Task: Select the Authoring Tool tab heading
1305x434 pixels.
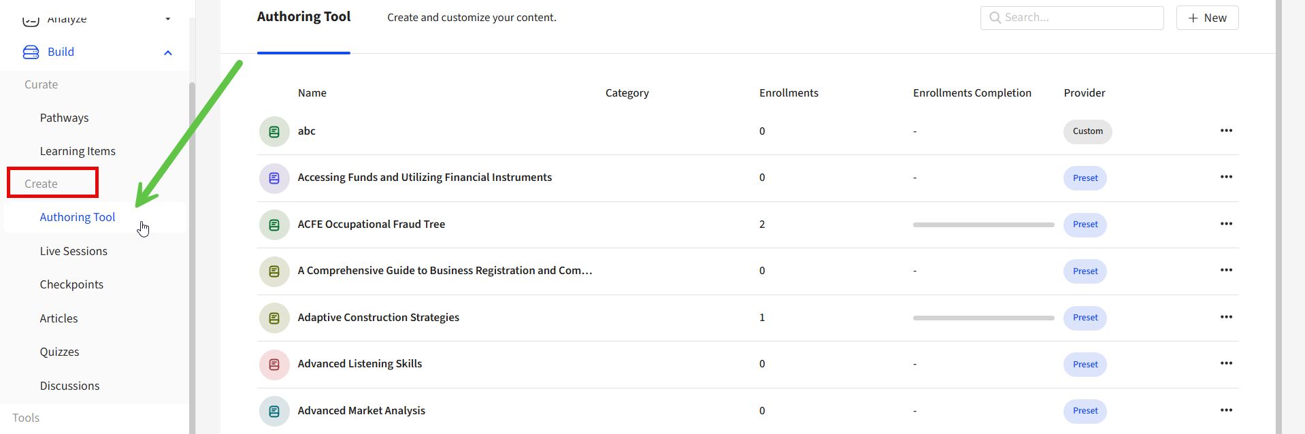Action: click(303, 17)
